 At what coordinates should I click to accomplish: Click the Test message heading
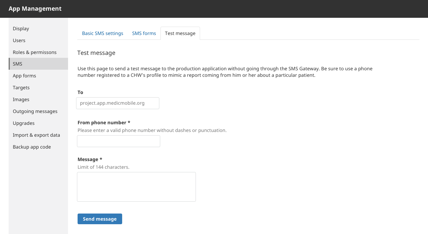point(96,53)
